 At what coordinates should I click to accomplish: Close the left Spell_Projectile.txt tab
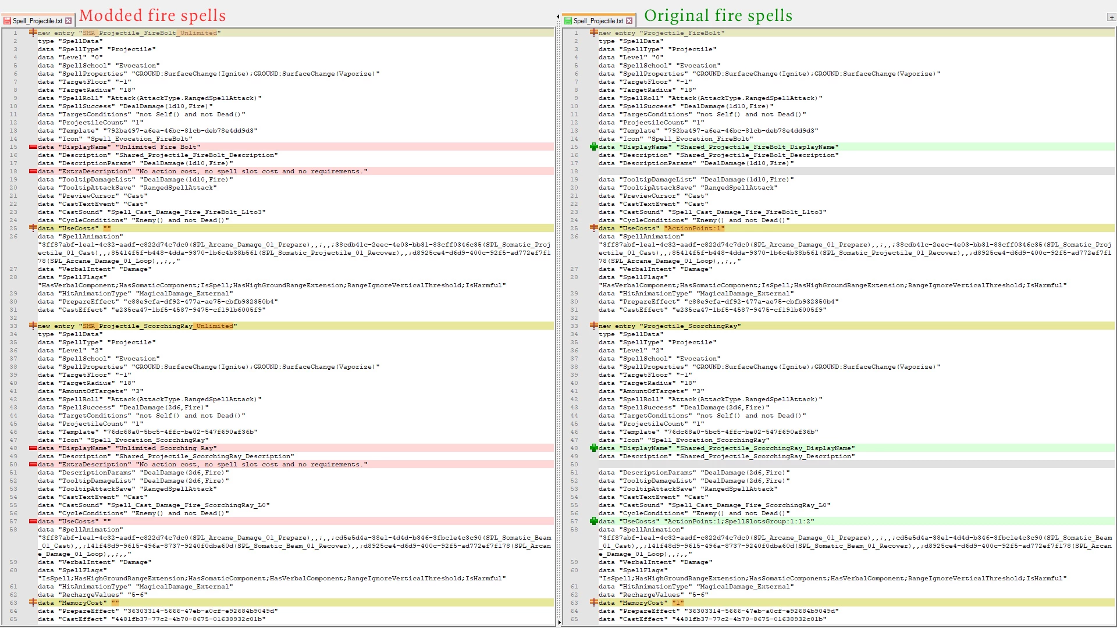(69, 21)
